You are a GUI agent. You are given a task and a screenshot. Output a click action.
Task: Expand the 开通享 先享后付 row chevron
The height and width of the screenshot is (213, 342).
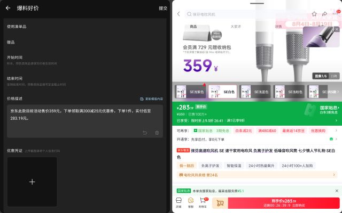[336, 139]
